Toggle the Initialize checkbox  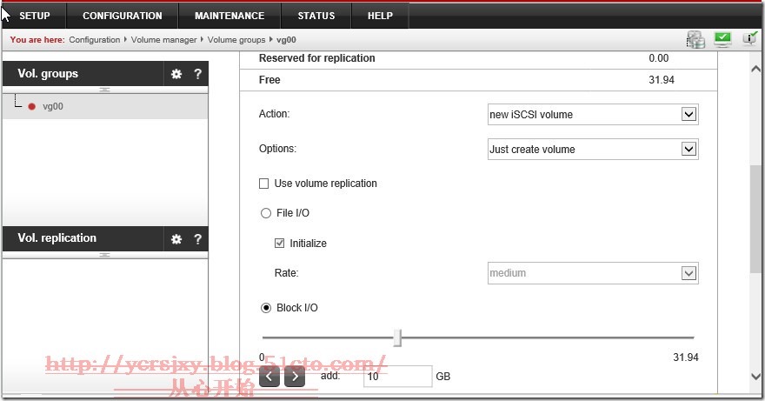click(280, 243)
